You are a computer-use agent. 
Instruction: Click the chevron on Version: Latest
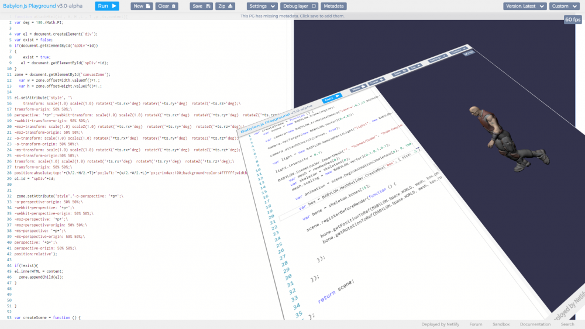[x=542, y=6]
